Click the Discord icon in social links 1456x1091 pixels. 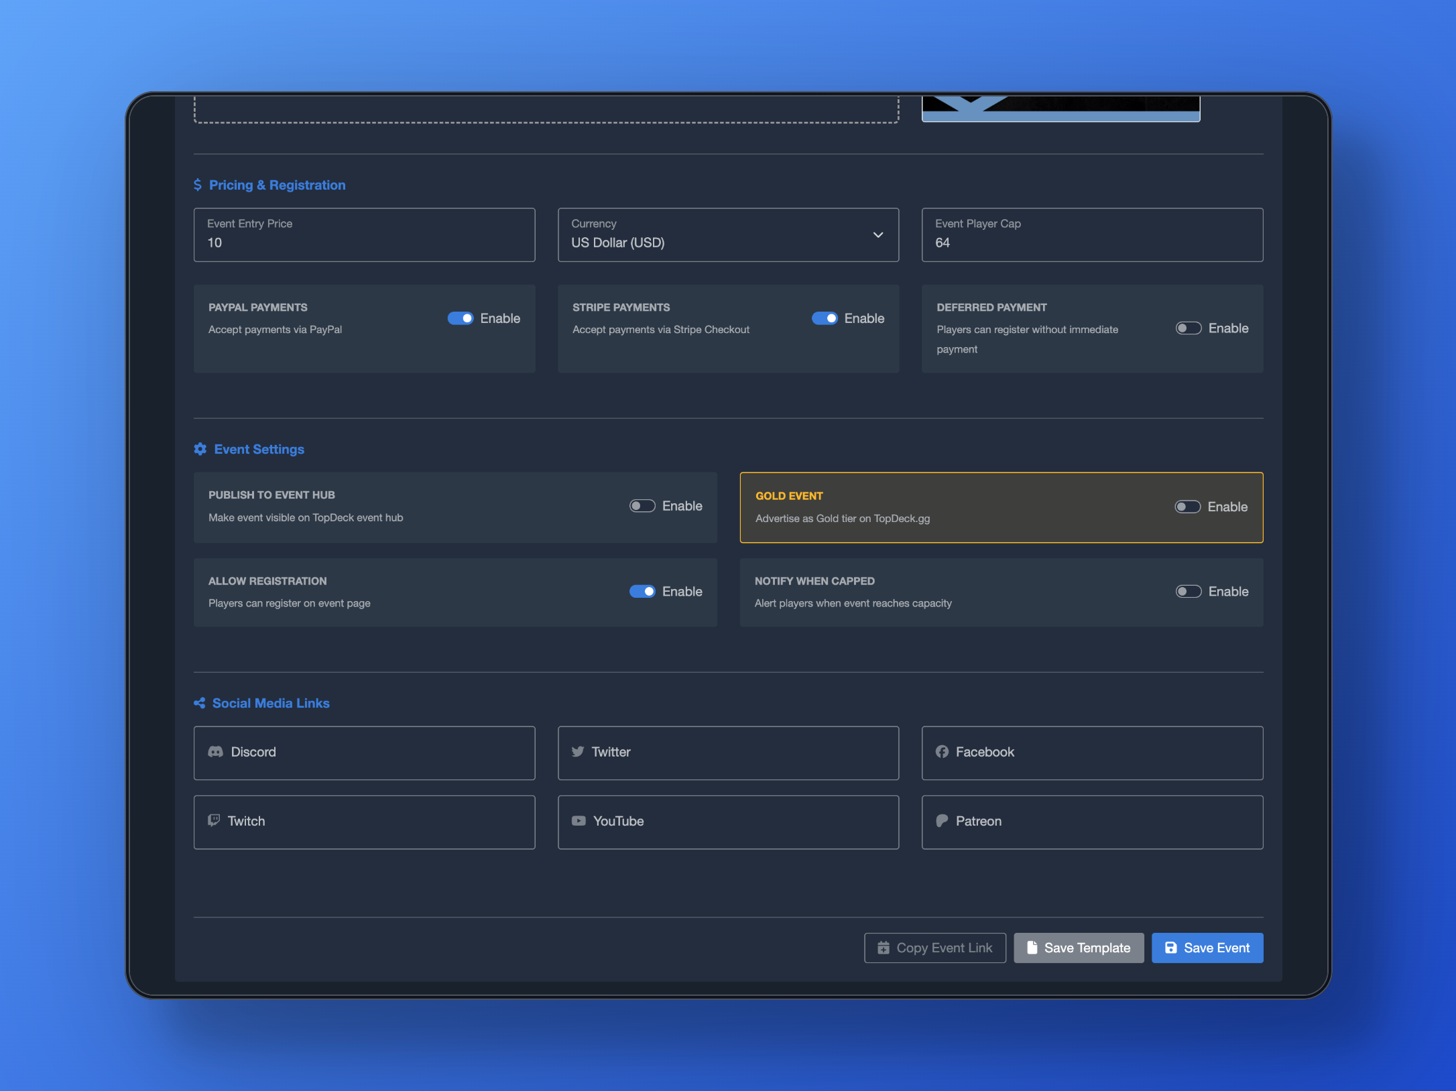pyautogui.click(x=215, y=752)
